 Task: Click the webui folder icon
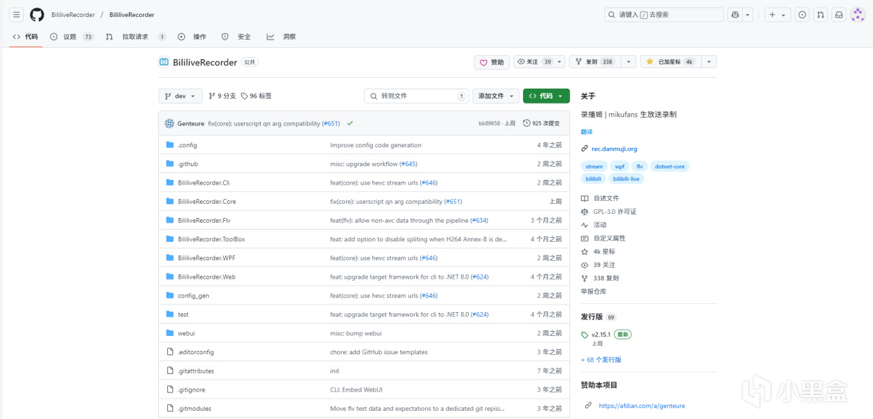[x=170, y=333]
